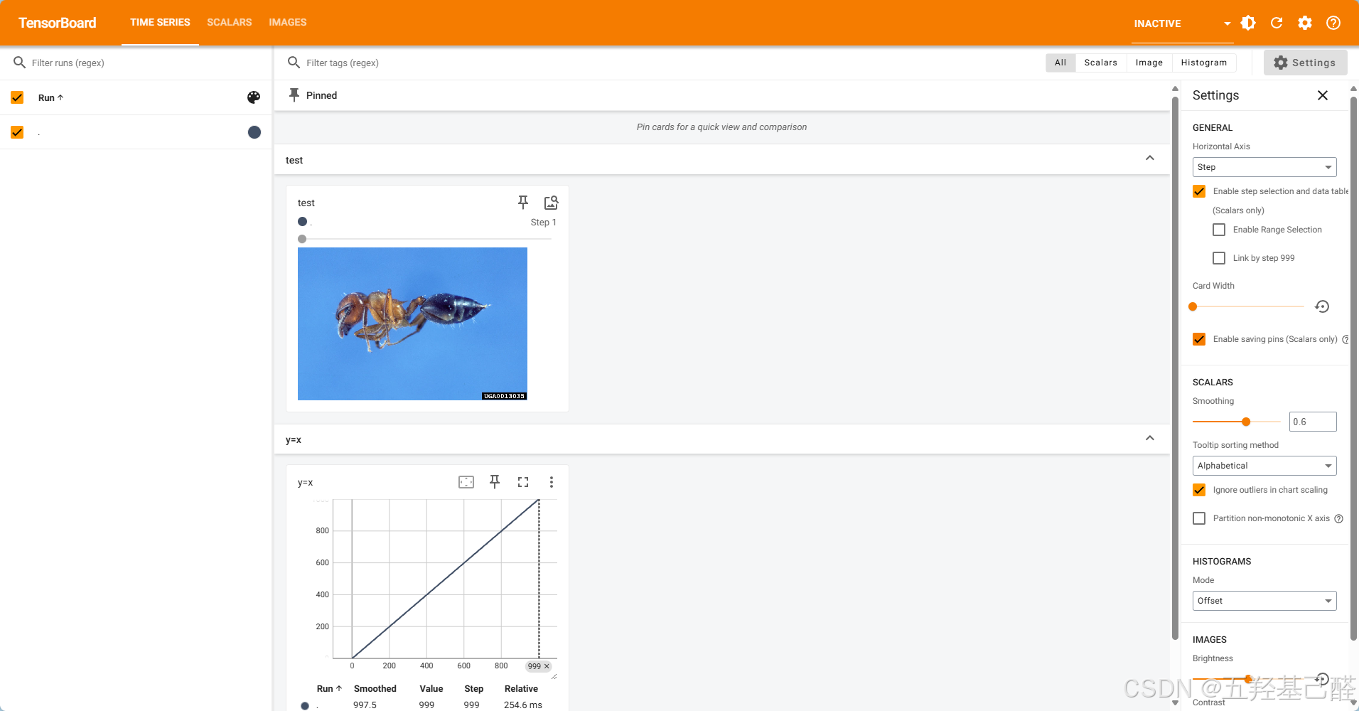Image resolution: width=1359 pixels, height=711 pixels.
Task: Show actual image size on test card
Action: click(552, 203)
